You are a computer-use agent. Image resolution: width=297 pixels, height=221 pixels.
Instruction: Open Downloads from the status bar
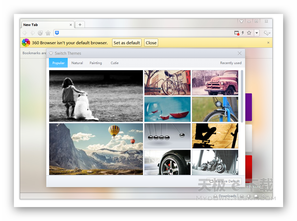tap(225, 196)
